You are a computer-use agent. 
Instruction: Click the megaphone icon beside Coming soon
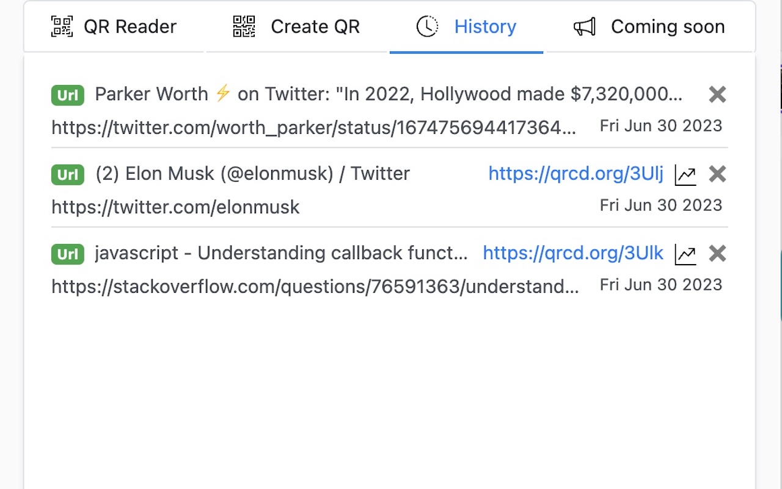[x=585, y=27]
